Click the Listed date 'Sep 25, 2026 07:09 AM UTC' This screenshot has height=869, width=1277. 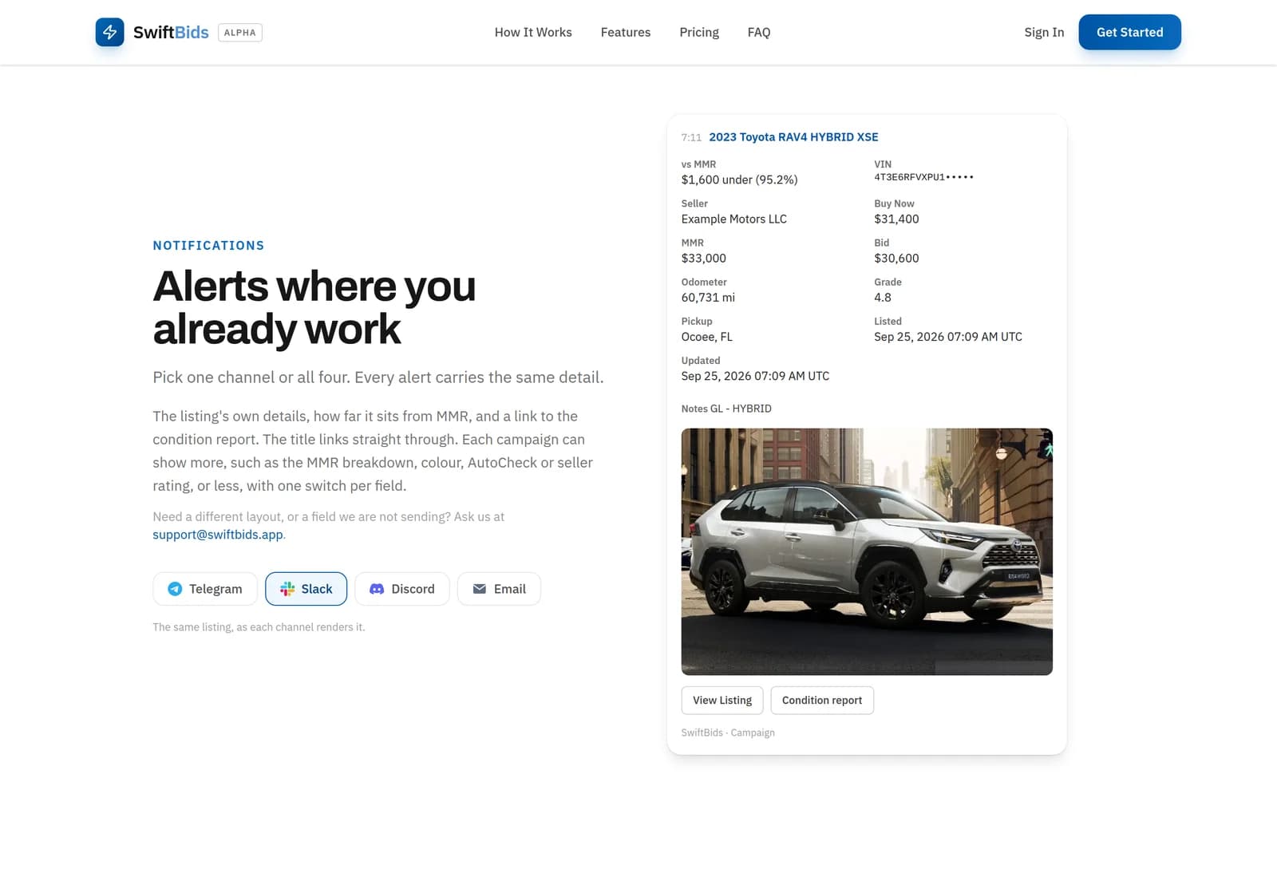pyautogui.click(x=948, y=337)
